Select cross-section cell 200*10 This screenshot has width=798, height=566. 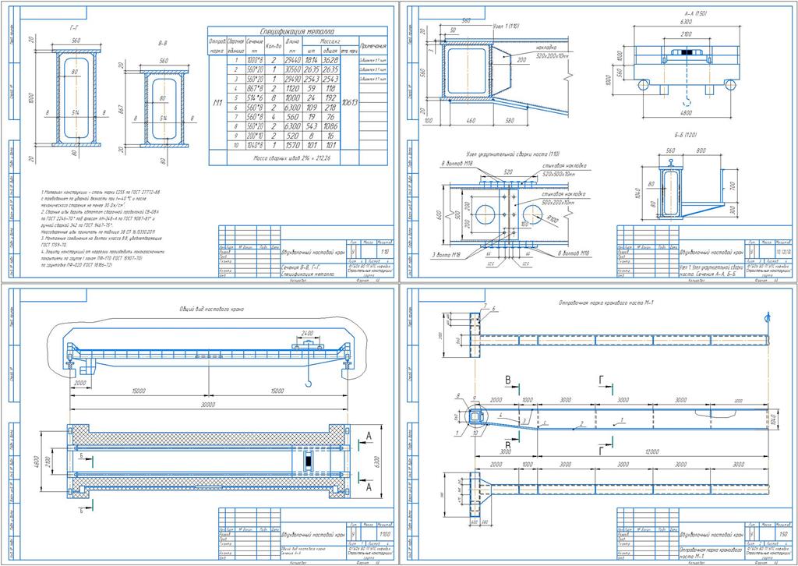255,136
